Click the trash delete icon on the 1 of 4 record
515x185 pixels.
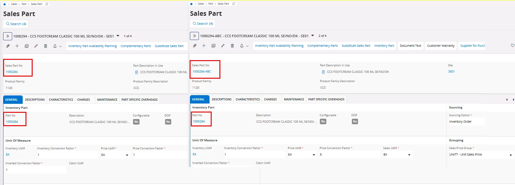coord(45,46)
